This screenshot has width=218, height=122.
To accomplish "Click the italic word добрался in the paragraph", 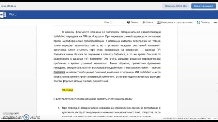I will pos(119,54).
